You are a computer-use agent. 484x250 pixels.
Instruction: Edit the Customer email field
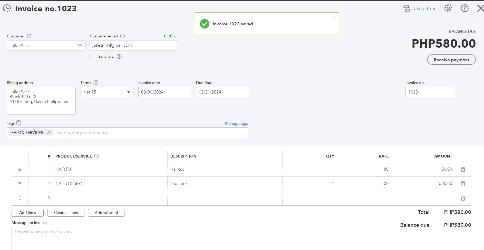click(133, 45)
